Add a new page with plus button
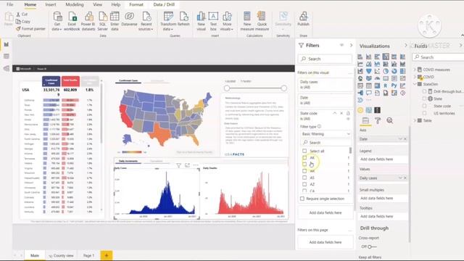Viewport: 464px width, 261px height. (x=107, y=255)
